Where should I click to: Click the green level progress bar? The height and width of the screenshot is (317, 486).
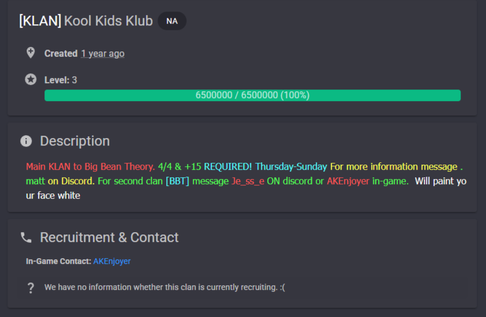point(252,95)
